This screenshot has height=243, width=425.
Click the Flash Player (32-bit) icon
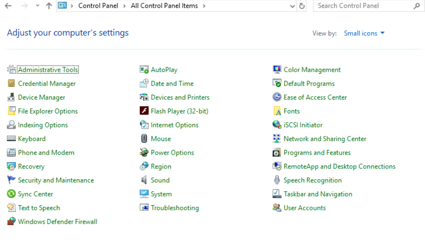pyautogui.click(x=144, y=111)
